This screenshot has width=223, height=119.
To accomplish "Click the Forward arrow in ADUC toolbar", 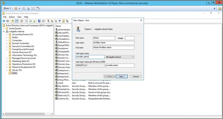I will 8,21.
